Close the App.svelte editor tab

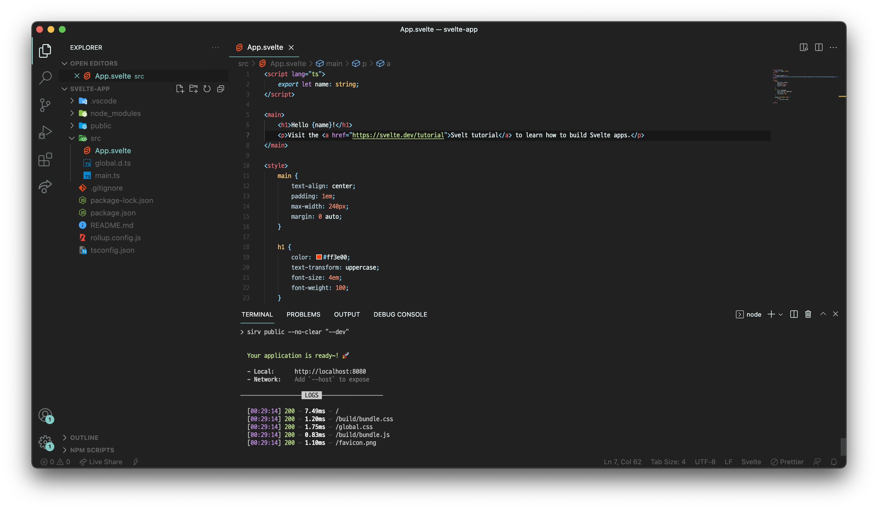pos(291,47)
